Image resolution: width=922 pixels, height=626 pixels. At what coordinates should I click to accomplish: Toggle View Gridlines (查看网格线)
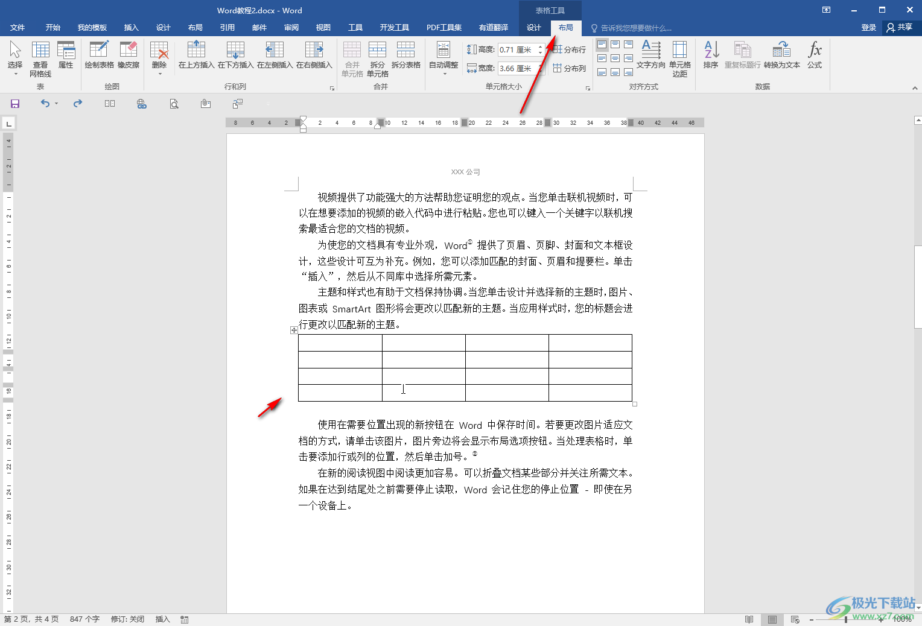point(40,58)
